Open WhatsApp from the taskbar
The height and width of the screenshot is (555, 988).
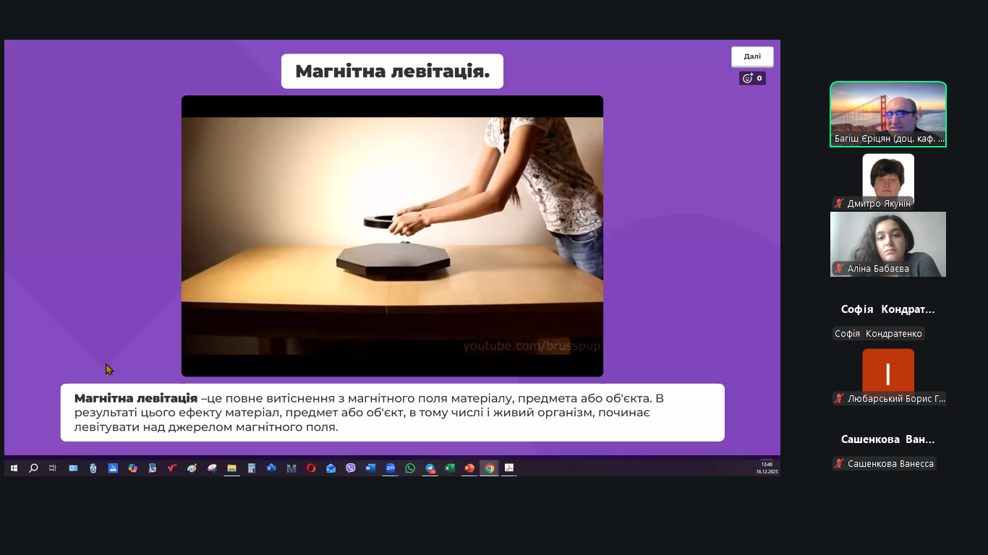tap(410, 468)
